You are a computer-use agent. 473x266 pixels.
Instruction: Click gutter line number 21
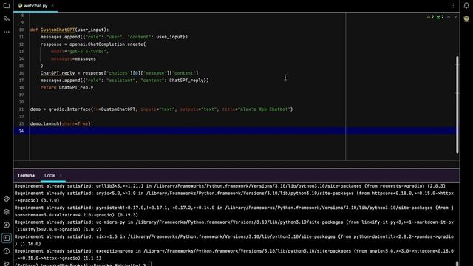(21, 109)
